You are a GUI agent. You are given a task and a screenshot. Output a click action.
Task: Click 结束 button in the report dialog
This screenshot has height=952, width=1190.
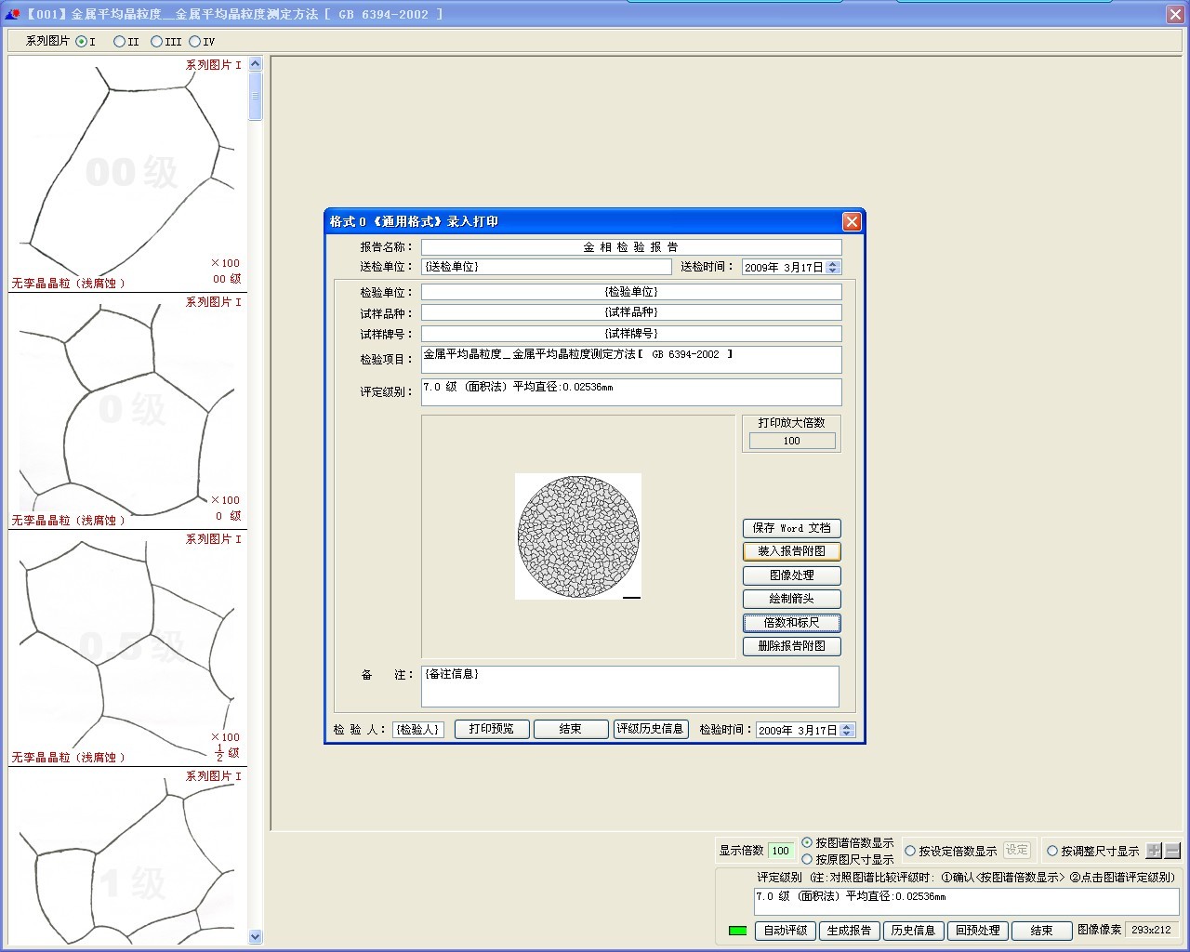tap(570, 729)
